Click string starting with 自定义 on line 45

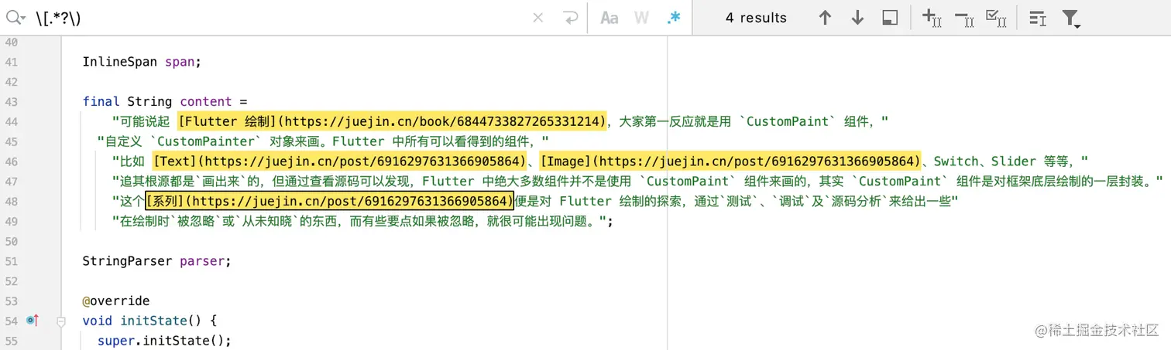click(x=323, y=141)
